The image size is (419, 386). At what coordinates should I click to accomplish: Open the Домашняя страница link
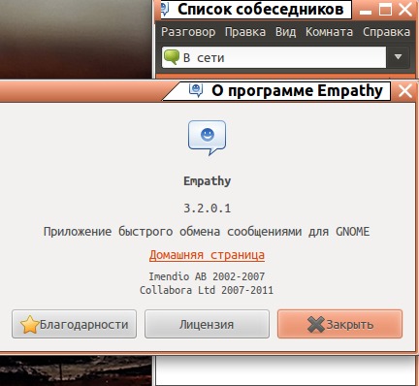pos(207,255)
